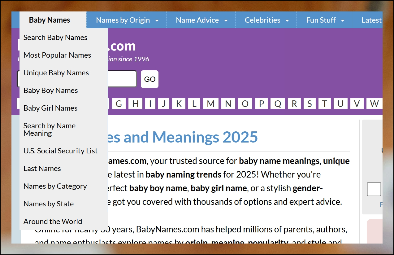Screen dimensions: 394x255
Task: Click the 'baby name meanings' bold text
Action: pyautogui.click(x=279, y=161)
